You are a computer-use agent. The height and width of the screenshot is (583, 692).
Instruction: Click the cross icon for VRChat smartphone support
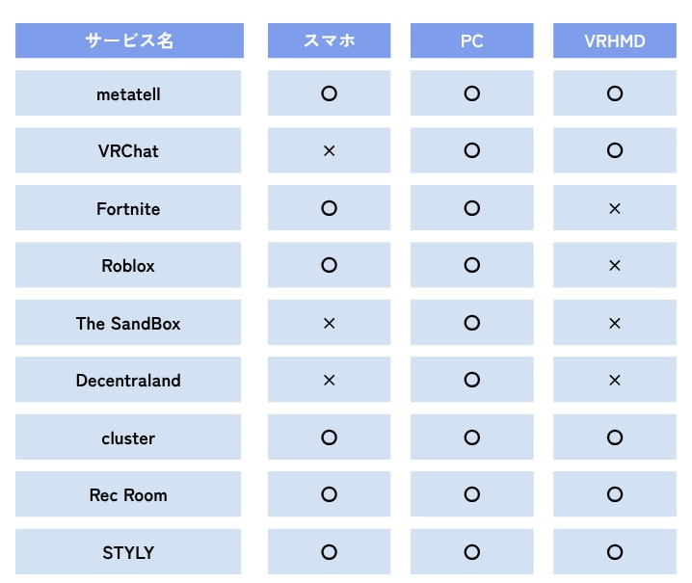[x=329, y=151]
